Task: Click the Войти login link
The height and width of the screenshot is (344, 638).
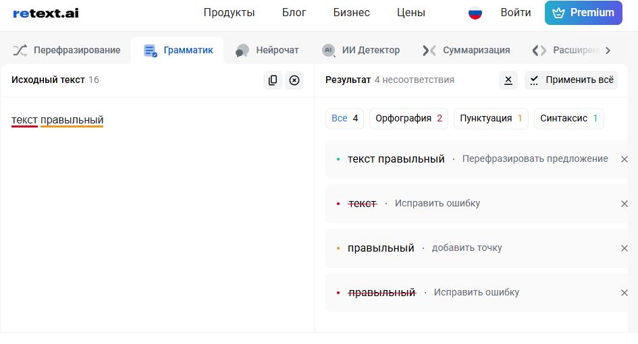Action: tap(516, 13)
